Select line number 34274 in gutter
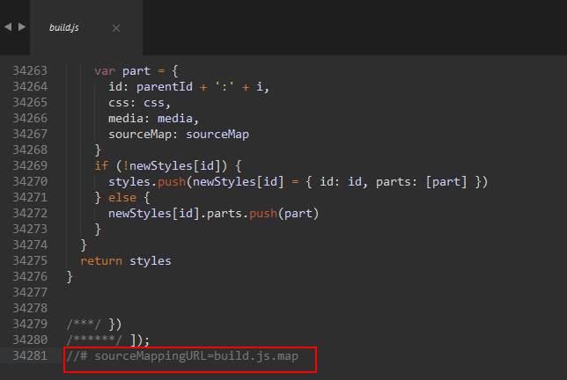This screenshot has width=567, height=380. click(30, 245)
